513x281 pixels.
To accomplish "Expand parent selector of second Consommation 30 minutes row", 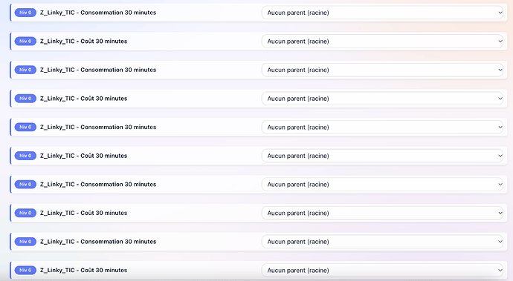I will pyautogui.click(x=382, y=70).
